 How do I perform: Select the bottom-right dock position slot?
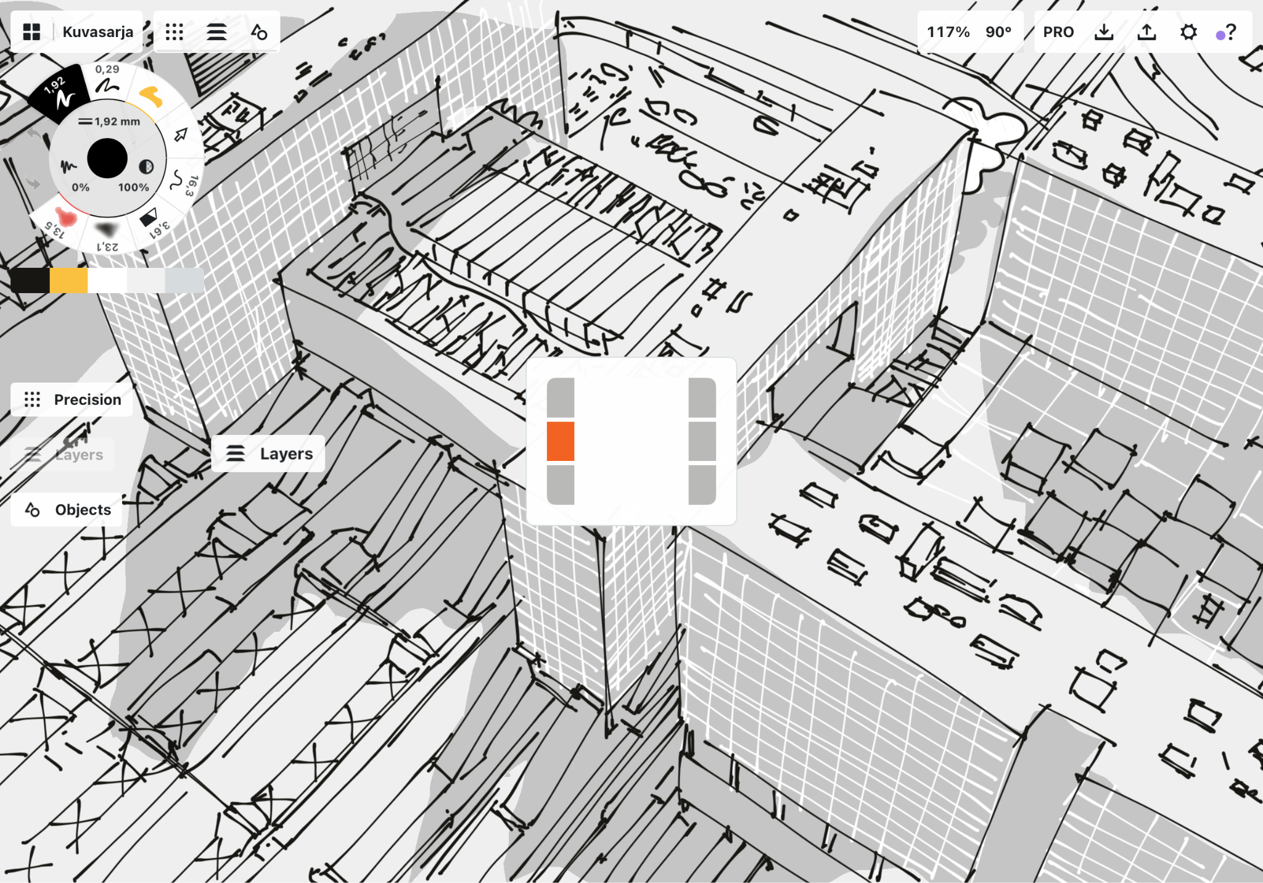pos(702,485)
